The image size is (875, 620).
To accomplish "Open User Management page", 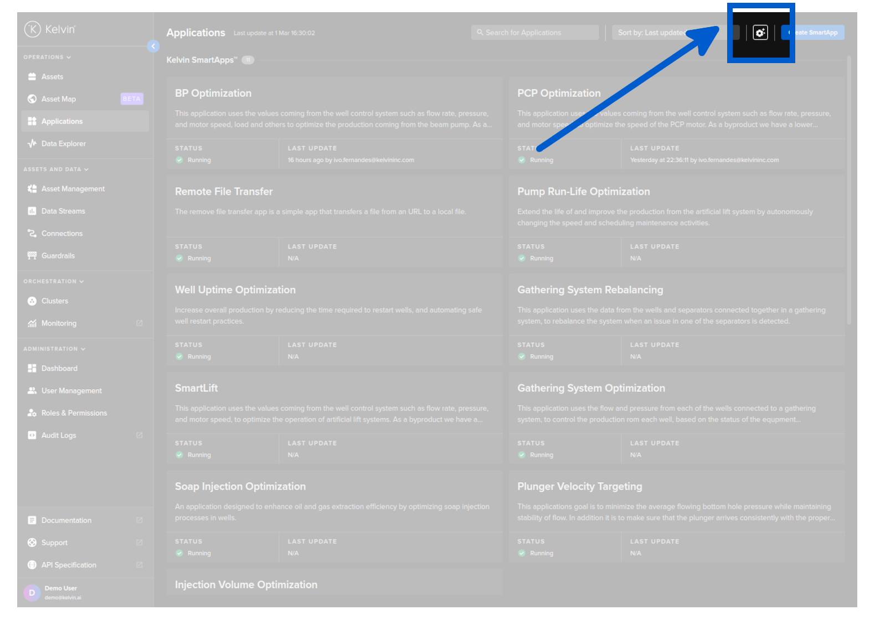I will [71, 391].
